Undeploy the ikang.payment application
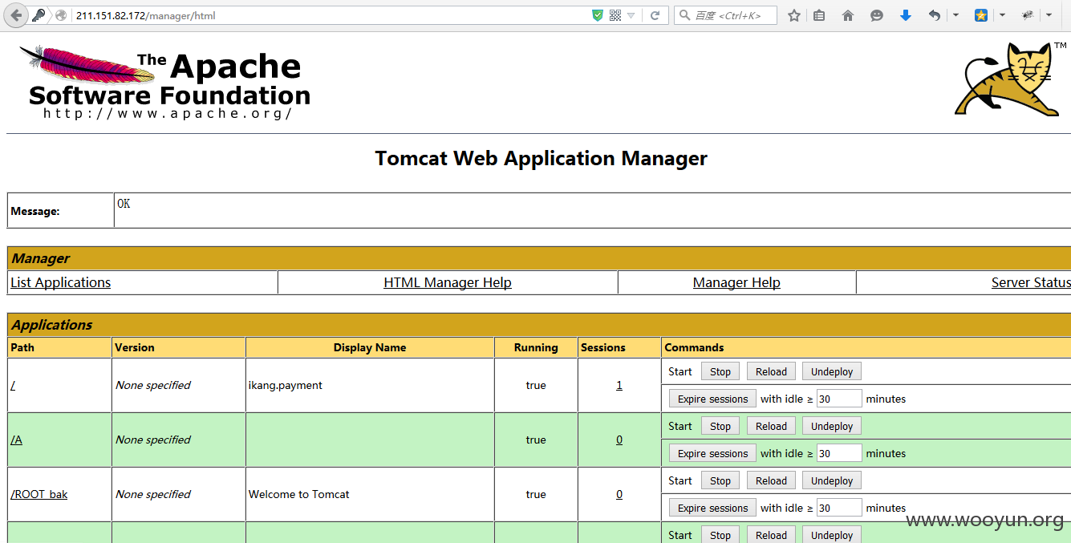 click(832, 371)
